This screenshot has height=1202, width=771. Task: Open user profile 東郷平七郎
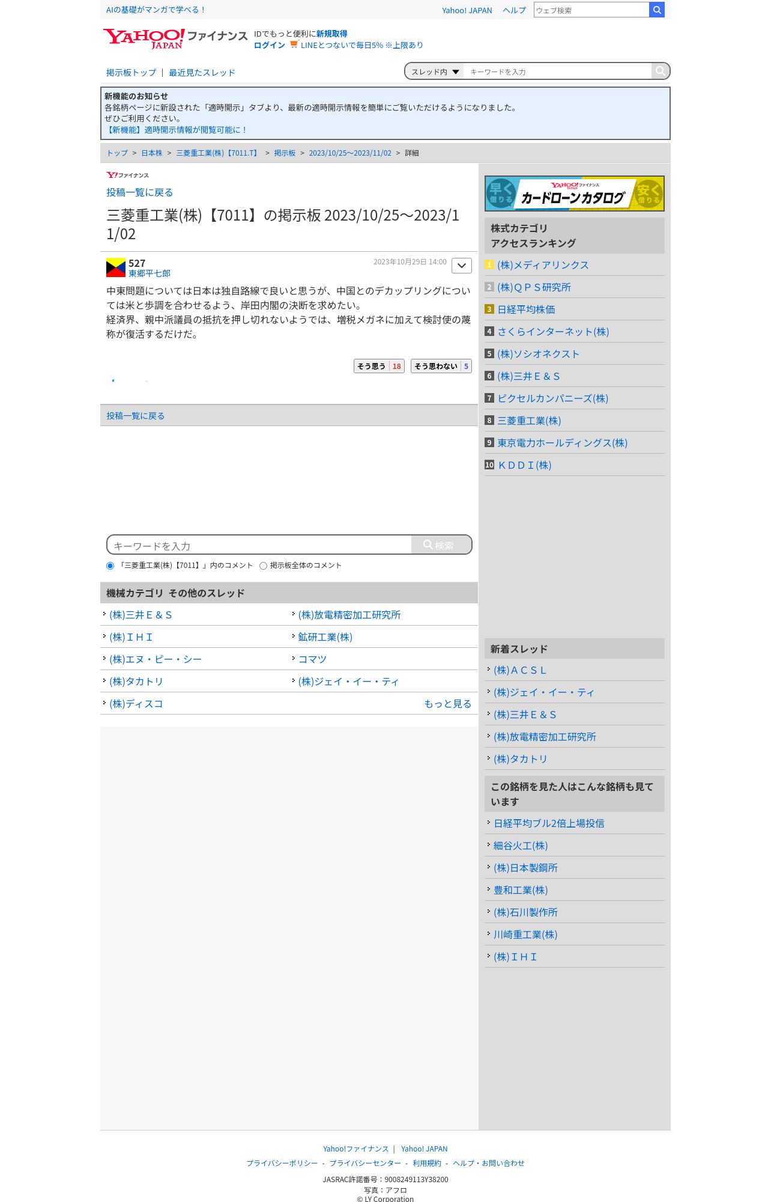150,273
